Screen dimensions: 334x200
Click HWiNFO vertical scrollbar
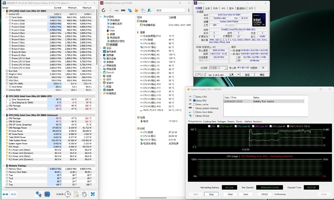pos(97,37)
